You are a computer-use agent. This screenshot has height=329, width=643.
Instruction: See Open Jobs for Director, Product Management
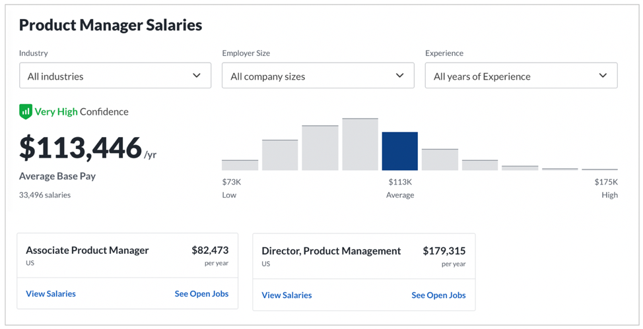[x=438, y=295]
